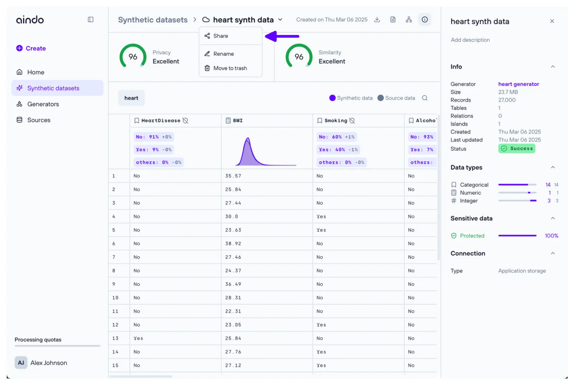This screenshot has height=385, width=574.
Task: Click the schema diagram icon in the header
Action: (409, 19)
